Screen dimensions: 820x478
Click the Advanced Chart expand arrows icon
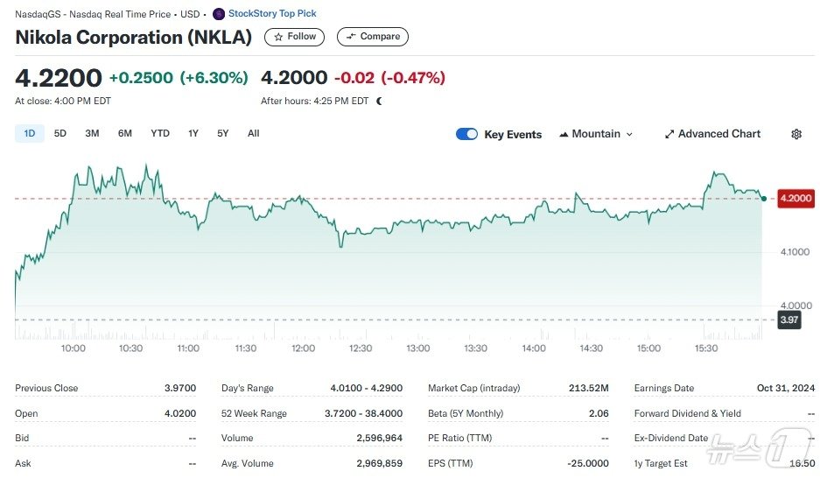(669, 134)
